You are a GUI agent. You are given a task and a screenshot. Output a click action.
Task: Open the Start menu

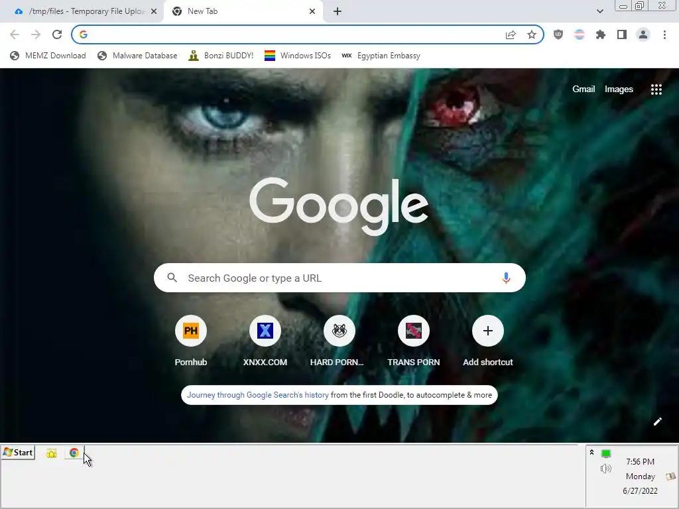18,452
